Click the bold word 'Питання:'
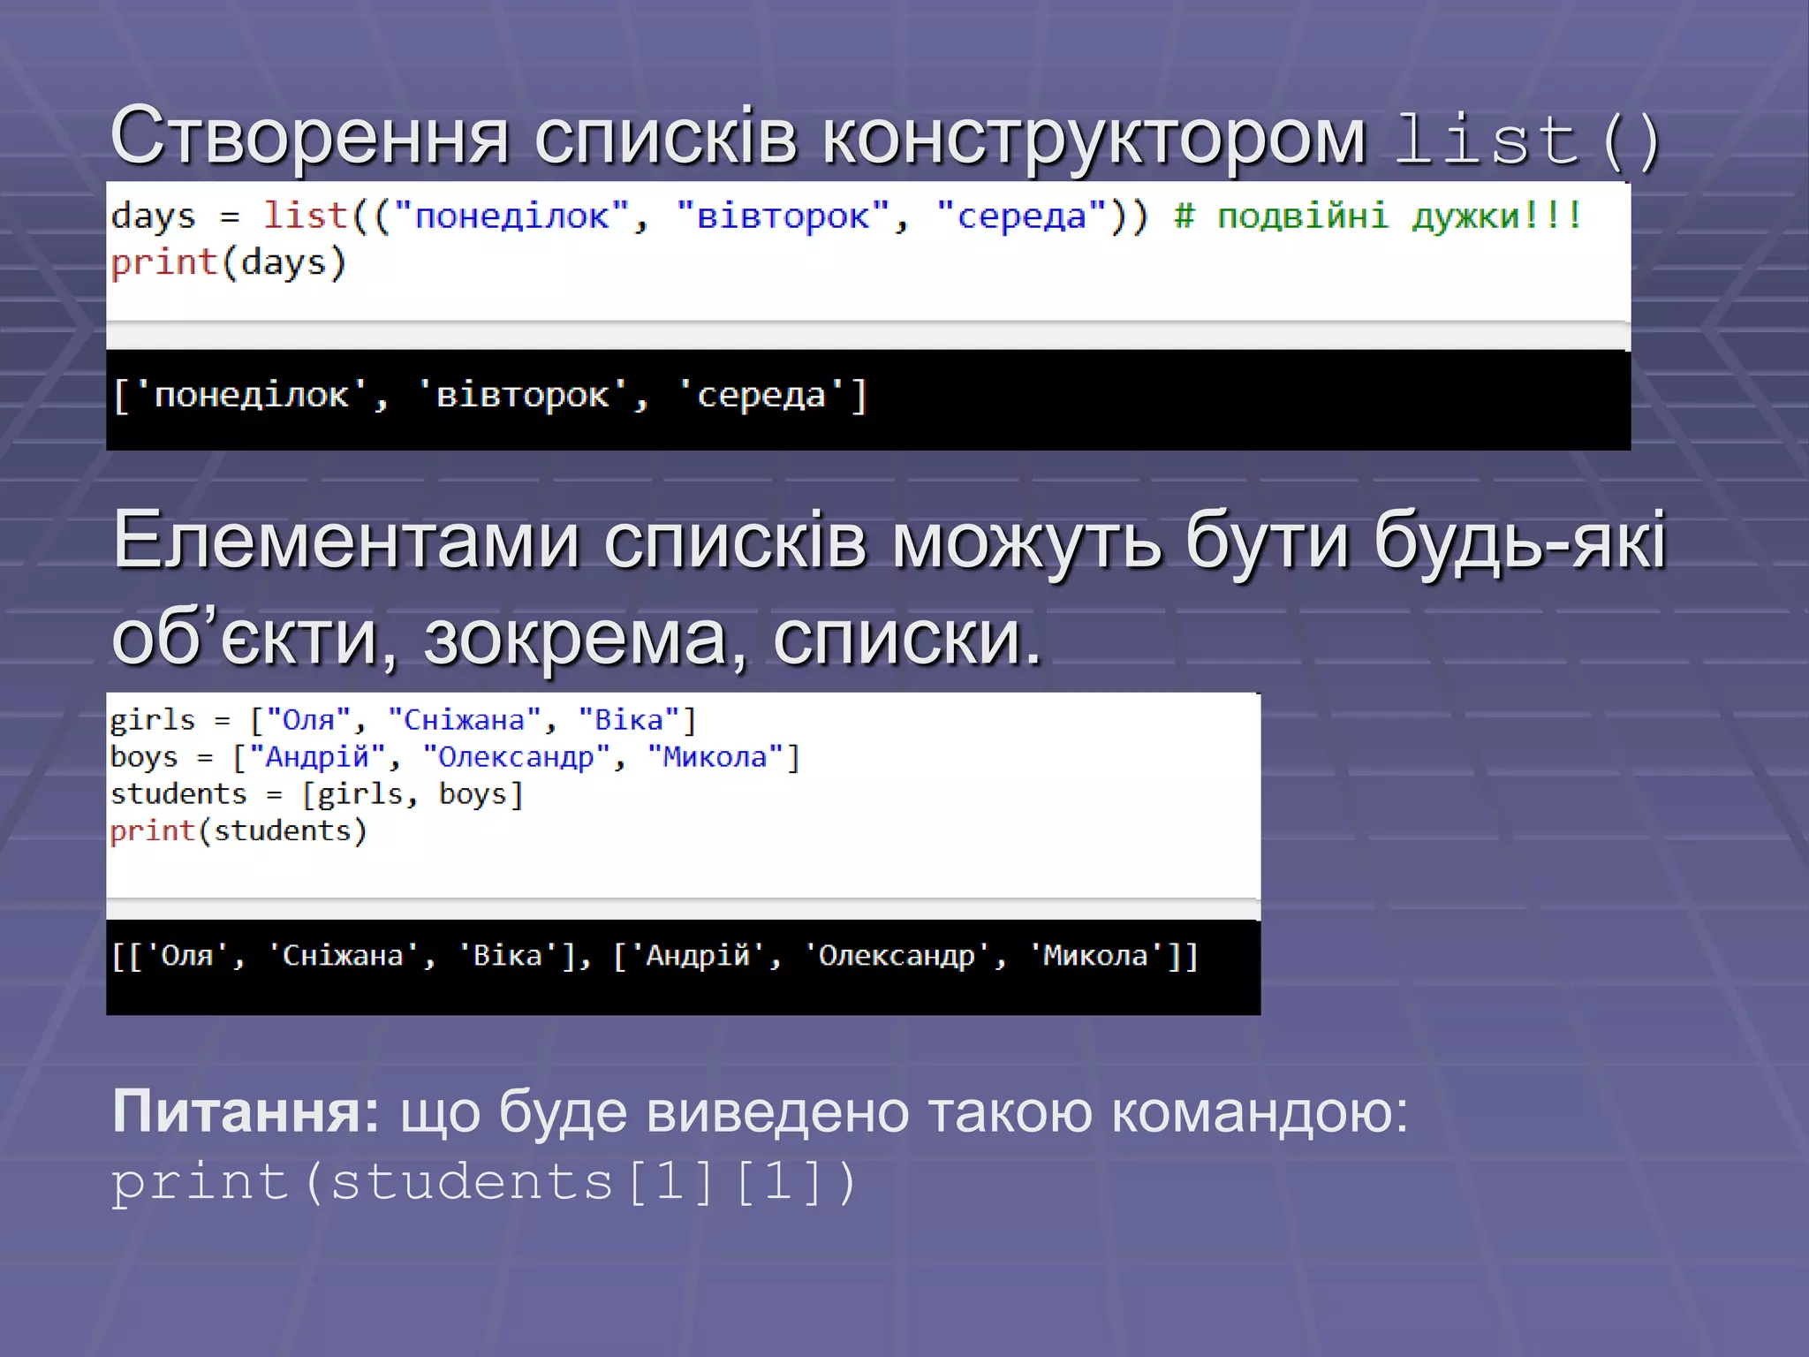The width and height of the screenshot is (1809, 1357). [x=246, y=1111]
